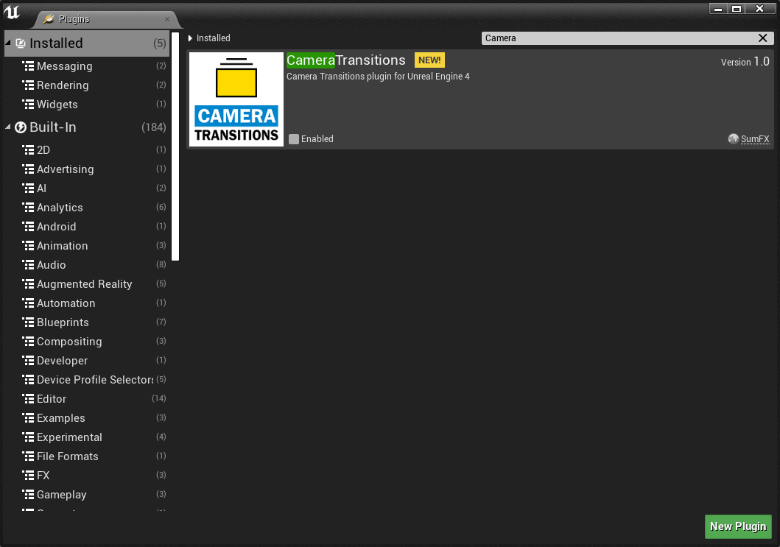780x547 pixels.
Task: Collapse the Installed section
Action: coord(7,43)
